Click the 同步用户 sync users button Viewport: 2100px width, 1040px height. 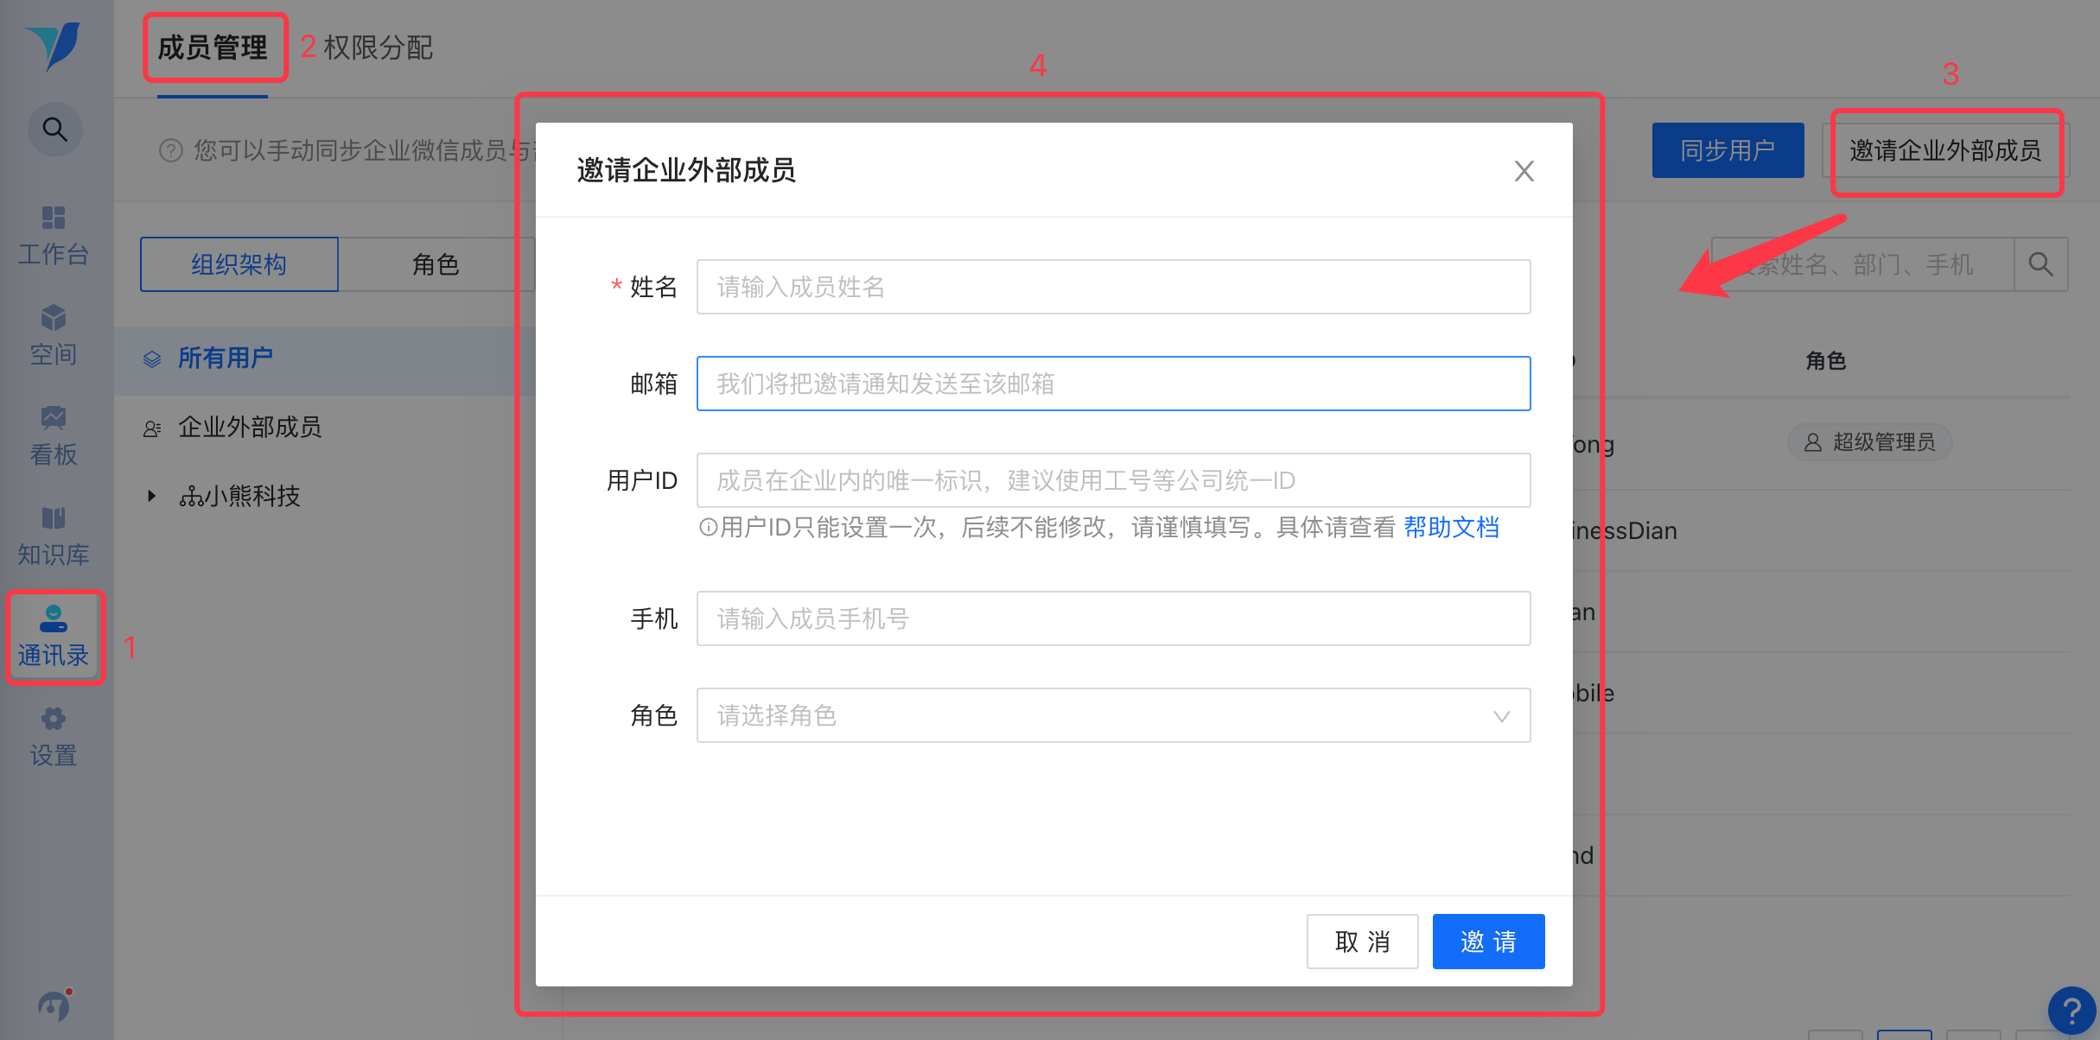click(1727, 150)
